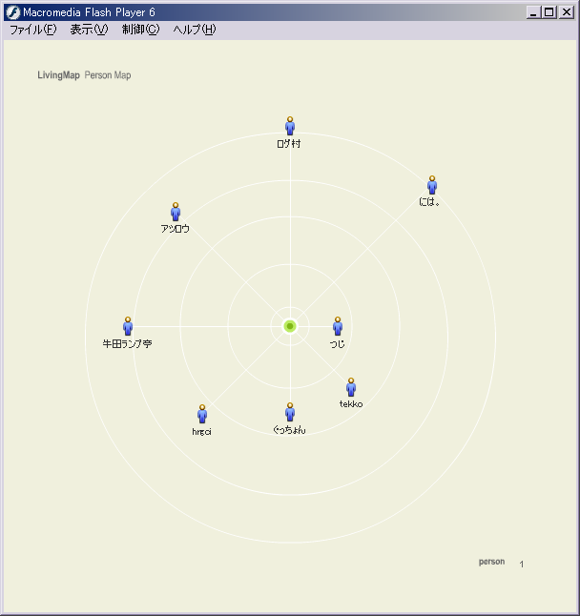Click the person label at bottom right

491,562
